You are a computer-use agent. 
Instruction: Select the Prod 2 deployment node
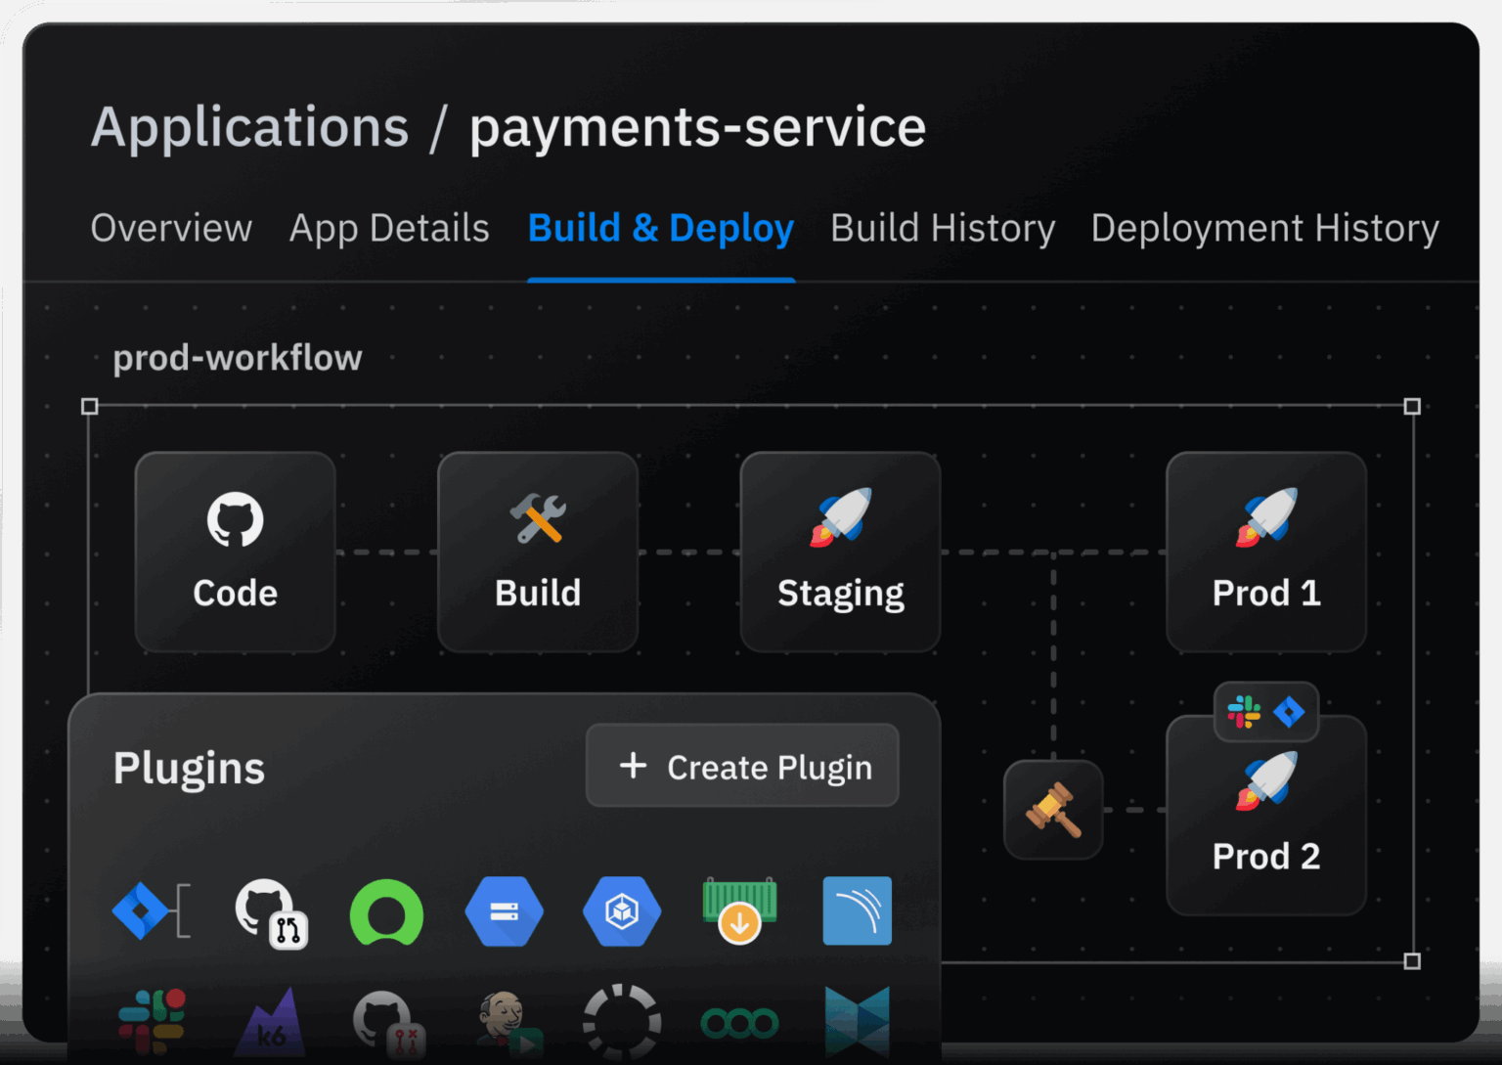tap(1265, 821)
